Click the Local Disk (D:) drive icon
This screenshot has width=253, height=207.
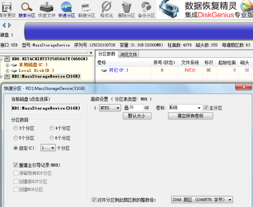[x=14, y=71]
